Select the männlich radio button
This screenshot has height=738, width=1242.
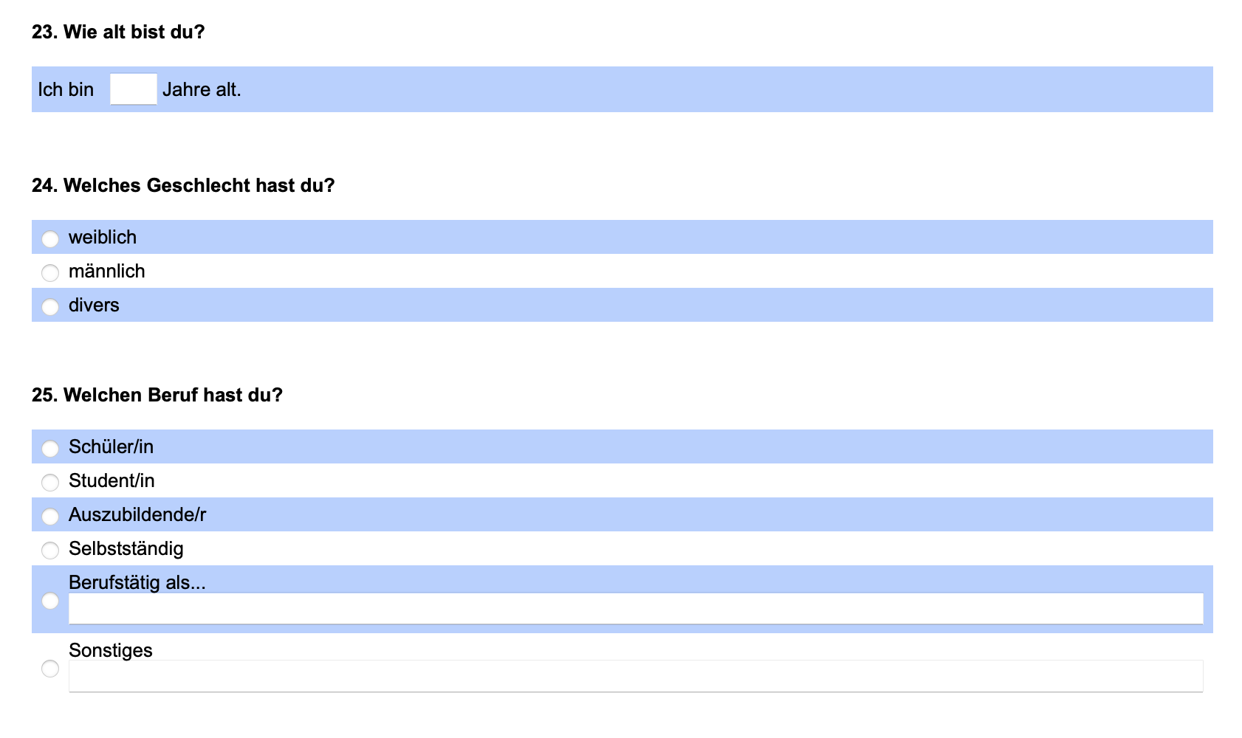(x=50, y=272)
